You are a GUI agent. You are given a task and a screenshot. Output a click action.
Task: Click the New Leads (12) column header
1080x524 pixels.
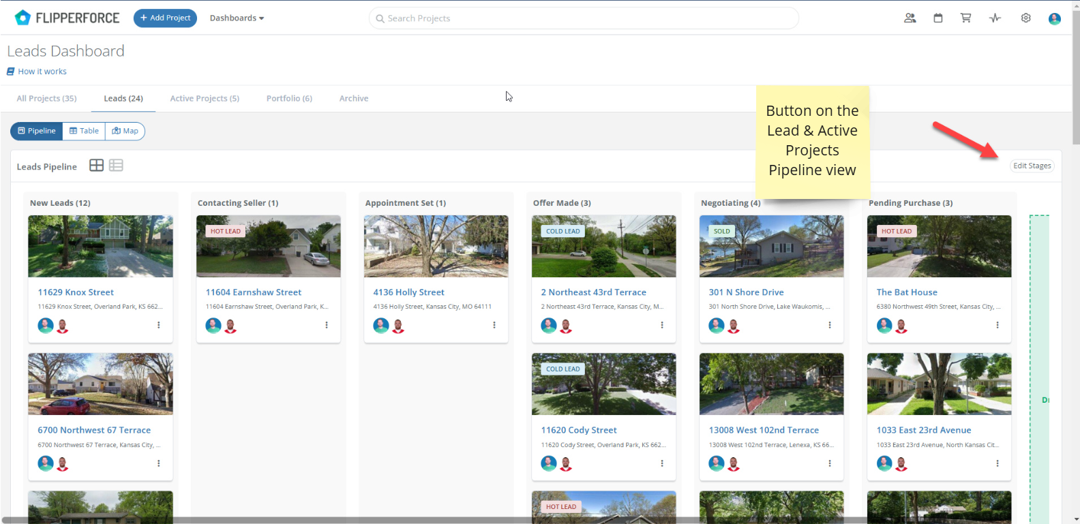pos(60,203)
